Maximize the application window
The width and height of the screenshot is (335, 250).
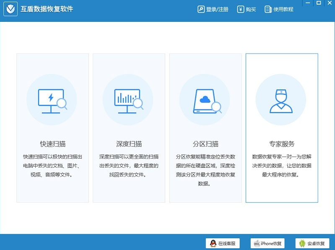[319, 3]
